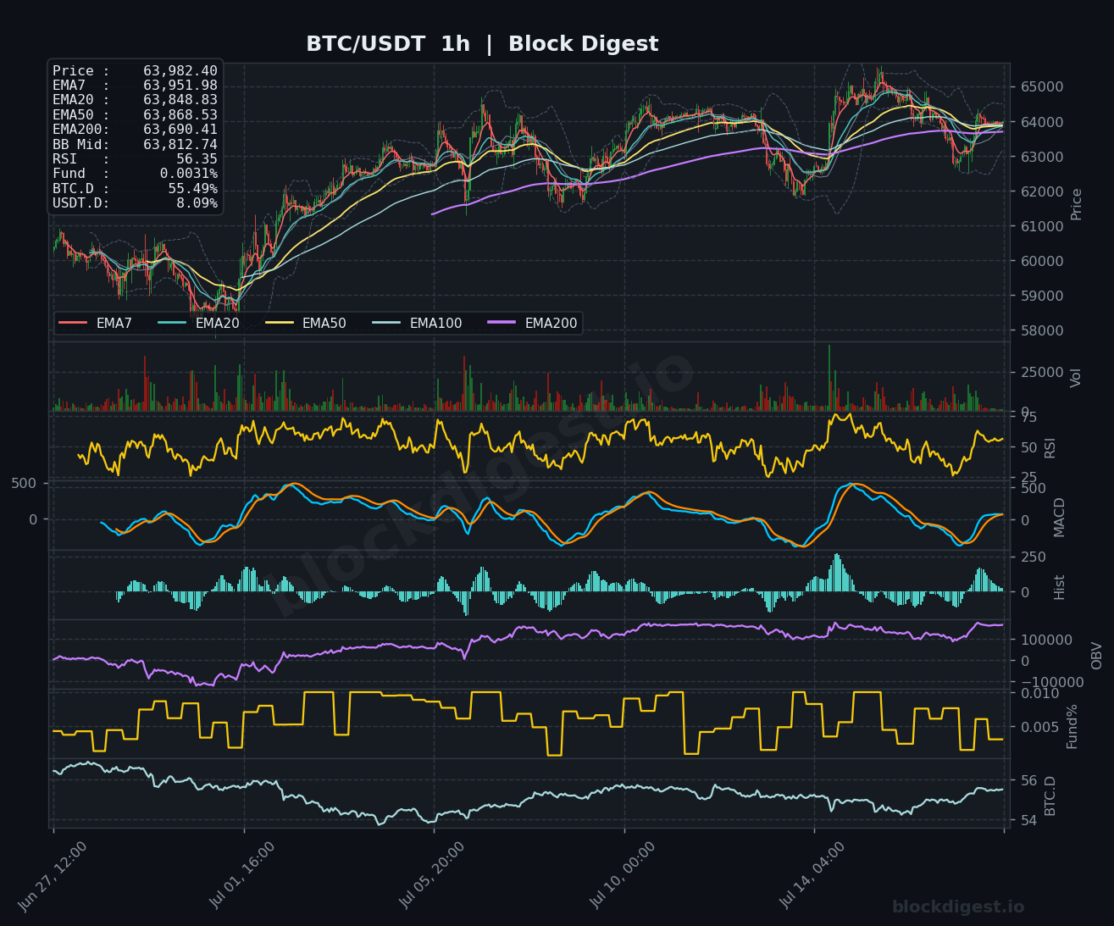Viewport: 1114px width, 926px height.
Task: Click the 'Jul 10, 00:00' time axis label
Action: click(x=623, y=877)
